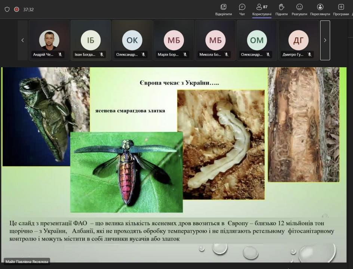The width and height of the screenshot is (353, 269).
Task: Click the shield security icon
Action: pyautogui.click(x=7, y=9)
